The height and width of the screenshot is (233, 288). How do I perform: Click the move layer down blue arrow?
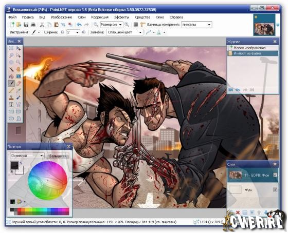pyautogui.click(x=266, y=212)
